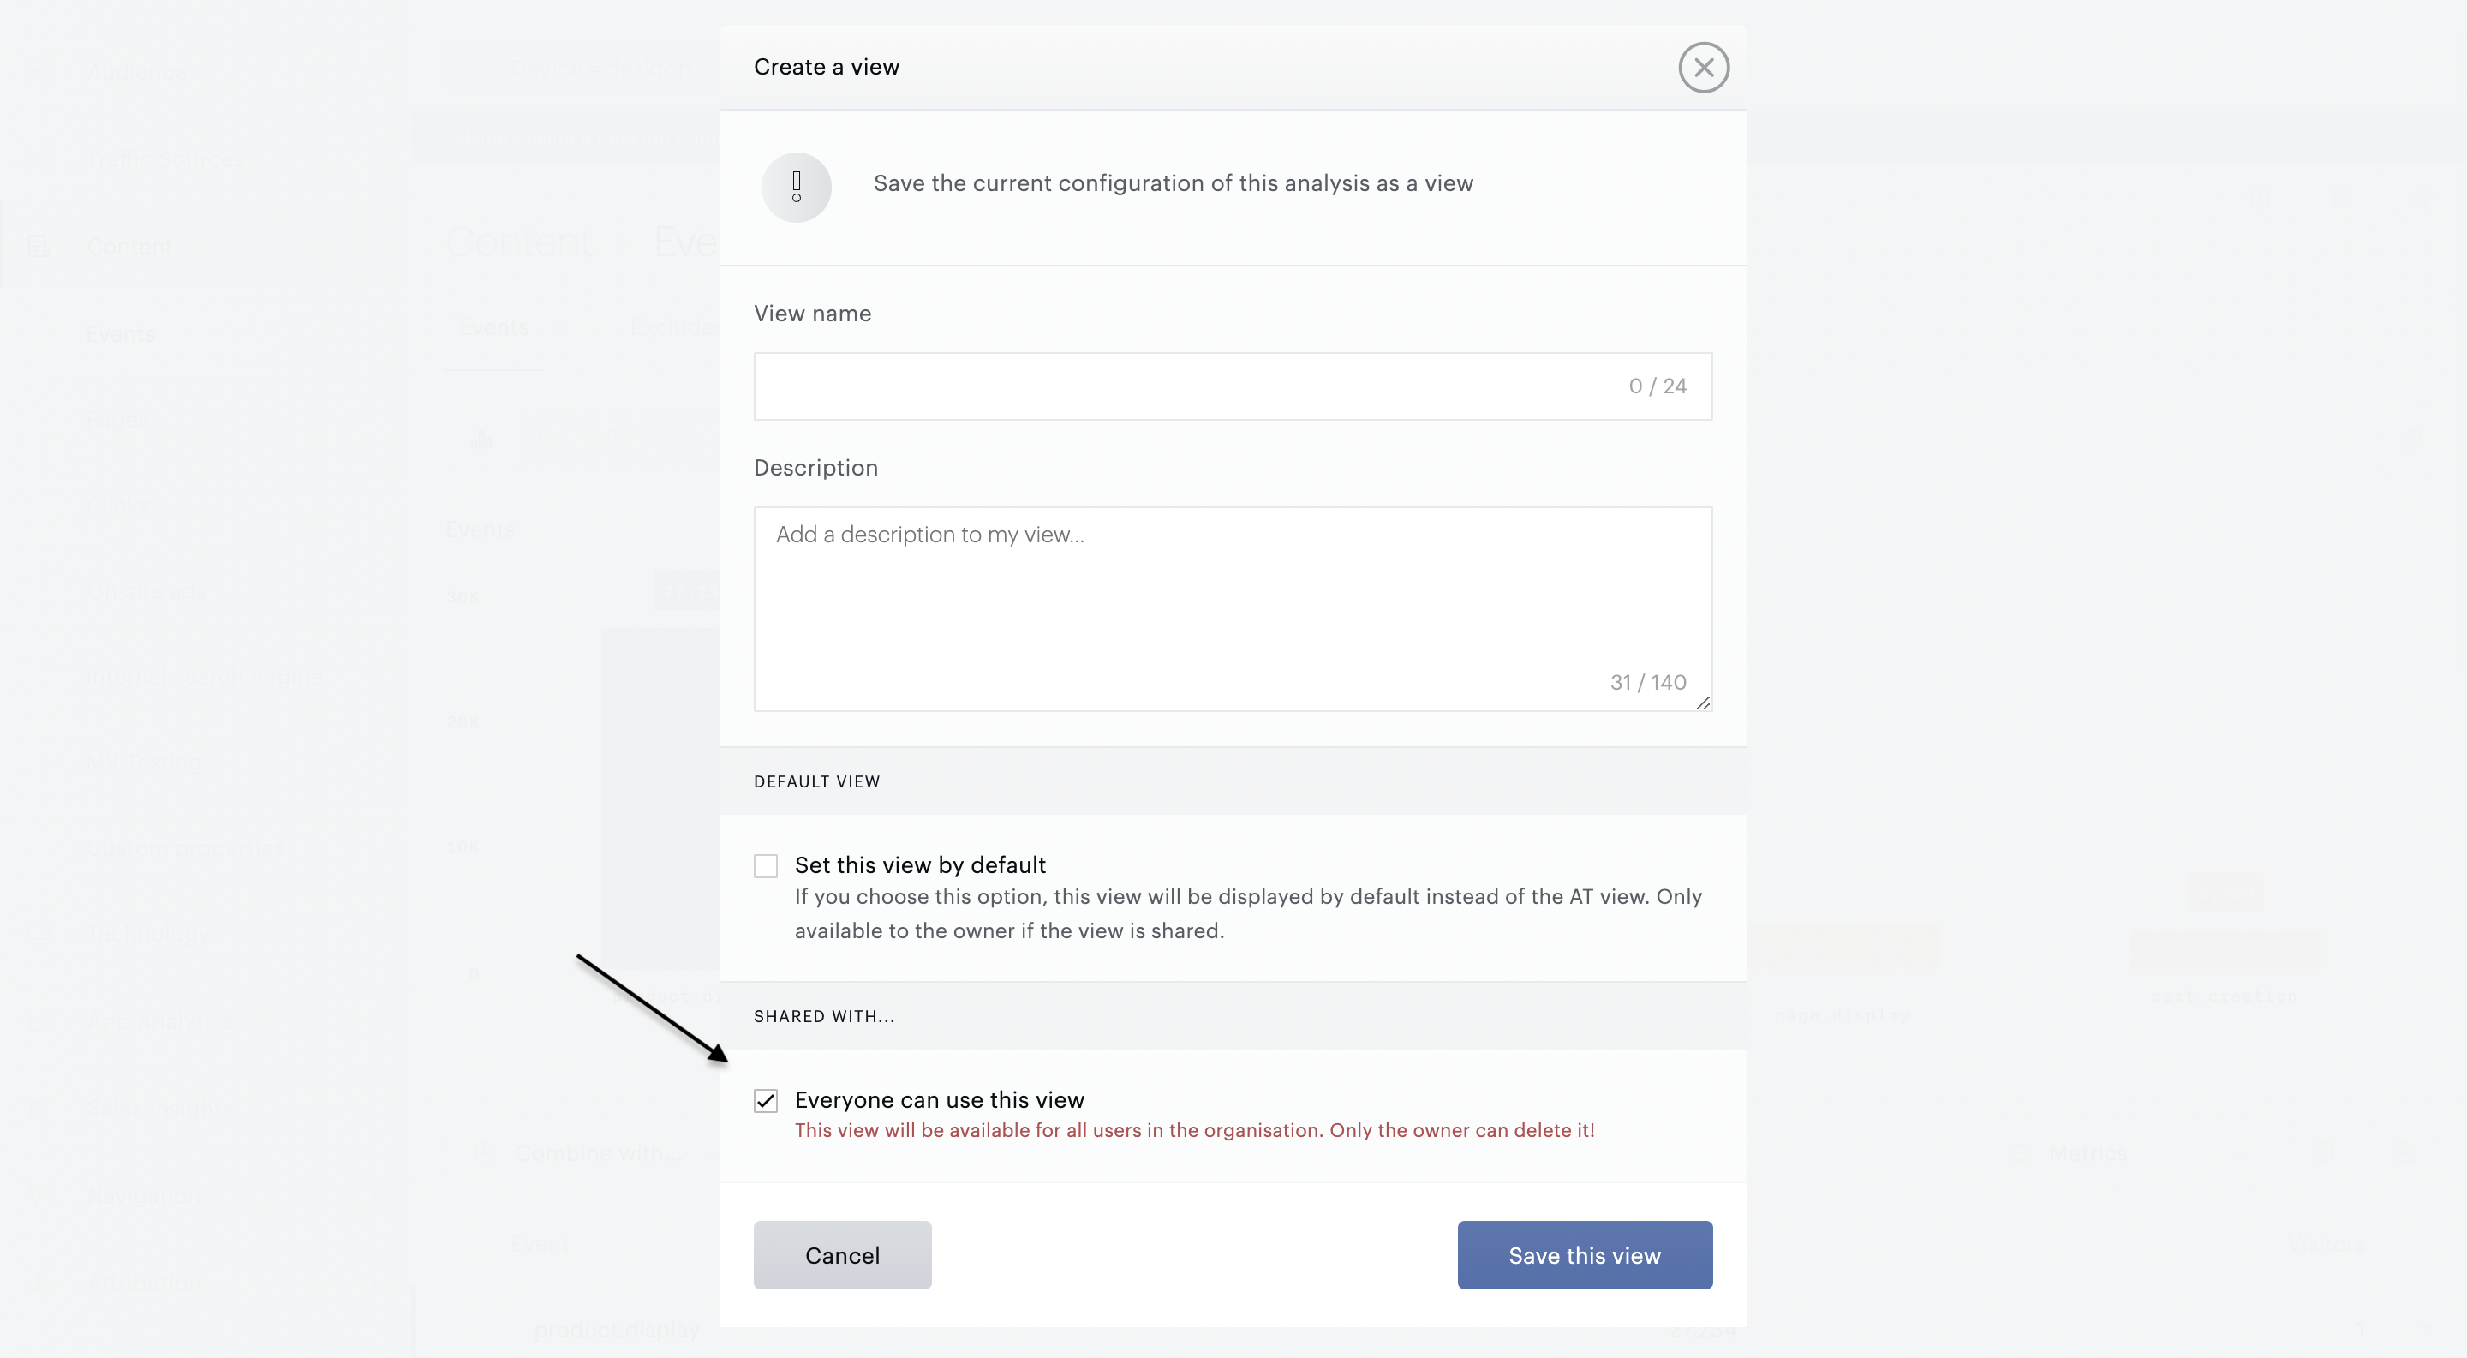
Task: Expand the Navigation section chevron
Action: (x=374, y=1196)
